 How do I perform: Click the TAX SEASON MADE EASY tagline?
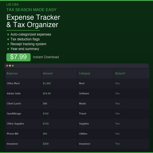tap(32, 10)
